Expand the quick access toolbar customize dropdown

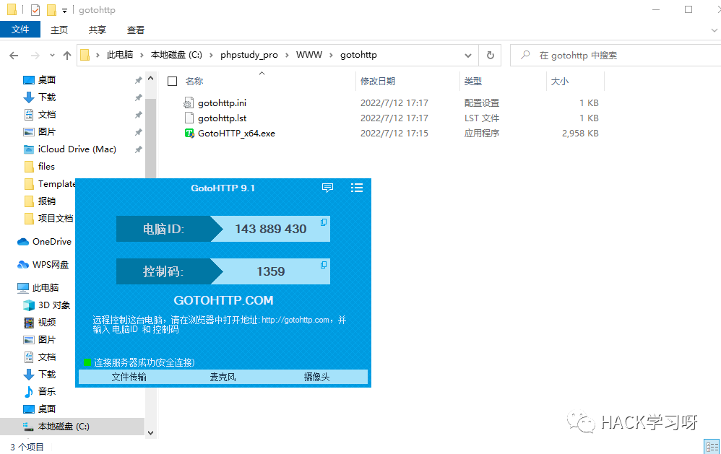pyautogui.click(x=65, y=11)
